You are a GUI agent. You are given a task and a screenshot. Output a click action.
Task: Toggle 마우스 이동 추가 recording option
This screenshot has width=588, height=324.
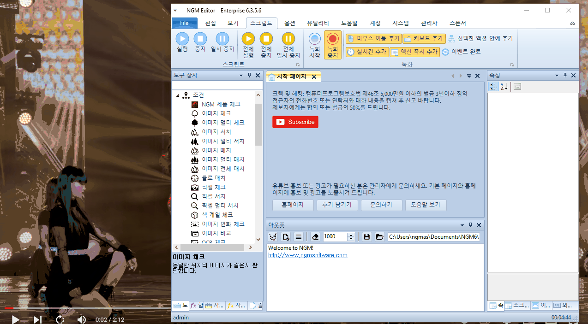[373, 39]
